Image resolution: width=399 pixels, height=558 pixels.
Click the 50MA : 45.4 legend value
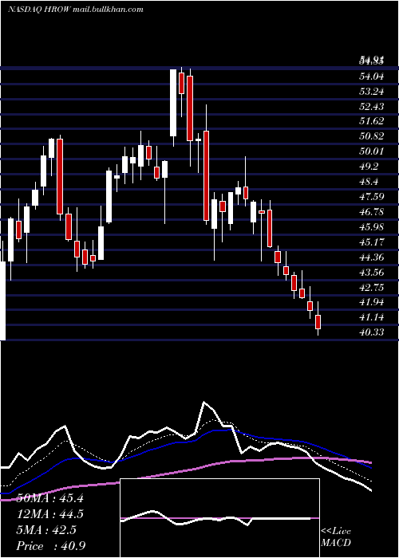49,498
